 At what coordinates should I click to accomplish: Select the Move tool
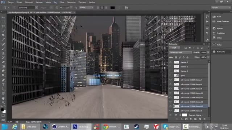[3, 17]
